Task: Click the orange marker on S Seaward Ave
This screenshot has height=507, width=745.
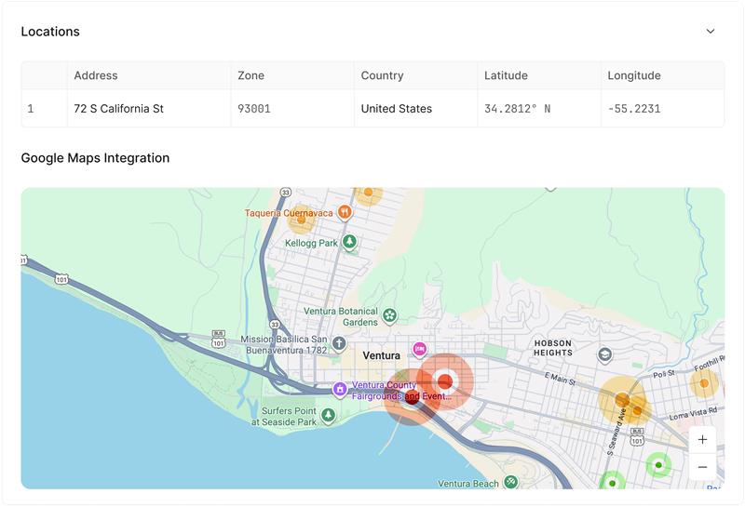Action: coord(622,401)
